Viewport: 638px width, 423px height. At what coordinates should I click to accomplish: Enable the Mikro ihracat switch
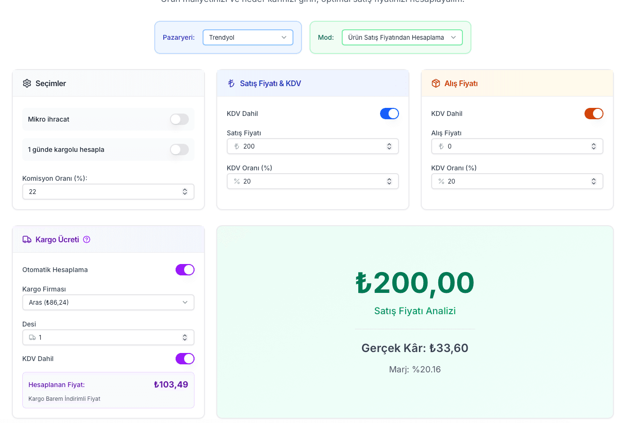[179, 120]
